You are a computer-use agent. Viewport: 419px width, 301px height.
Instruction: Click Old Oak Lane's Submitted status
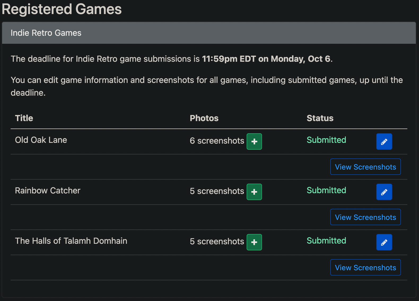[x=326, y=140]
